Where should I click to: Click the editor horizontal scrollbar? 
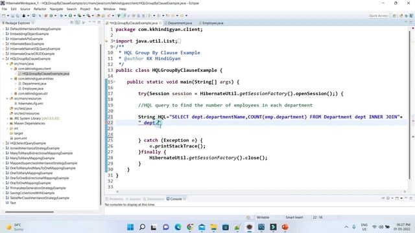pos(261,192)
